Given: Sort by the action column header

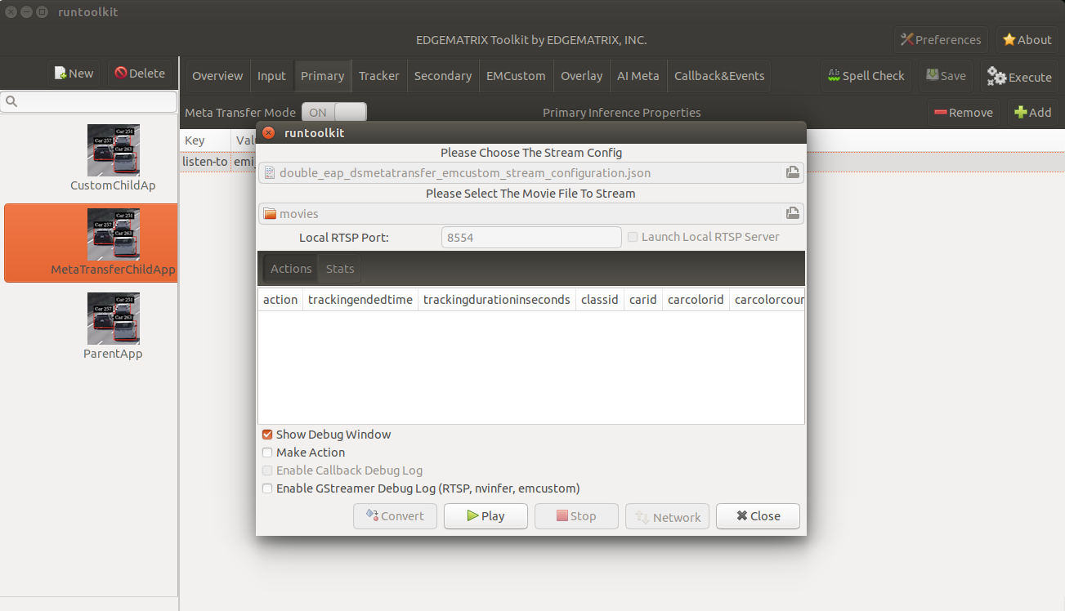Looking at the screenshot, I should pos(280,300).
